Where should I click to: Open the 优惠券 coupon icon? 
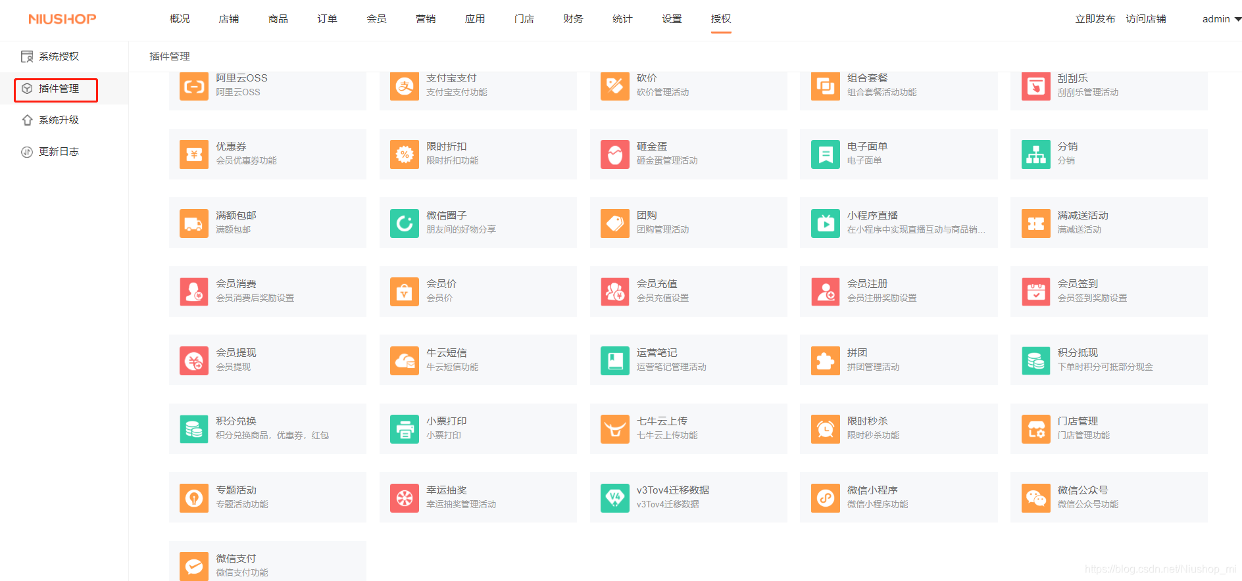click(x=194, y=154)
